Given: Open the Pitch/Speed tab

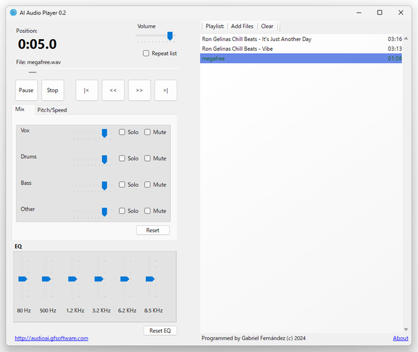Looking at the screenshot, I should pos(52,110).
